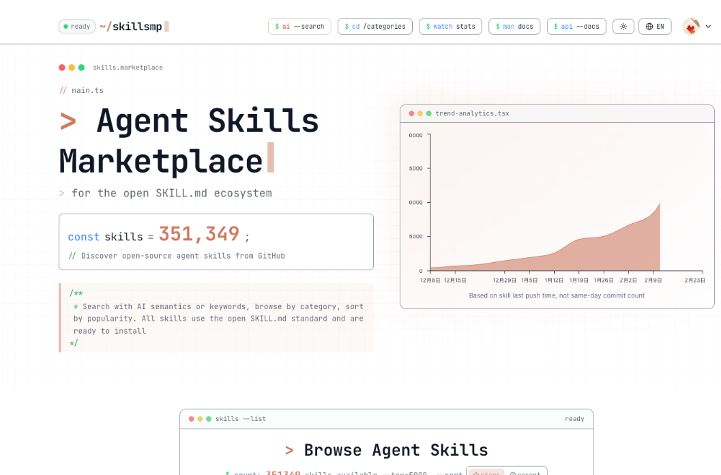Click the 'skills --list' panel title

(x=241, y=419)
